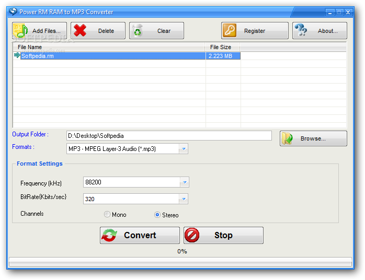The width and height of the screenshot is (365, 280).
Task: Click the recycle bin Clear icon
Action: pos(138,31)
